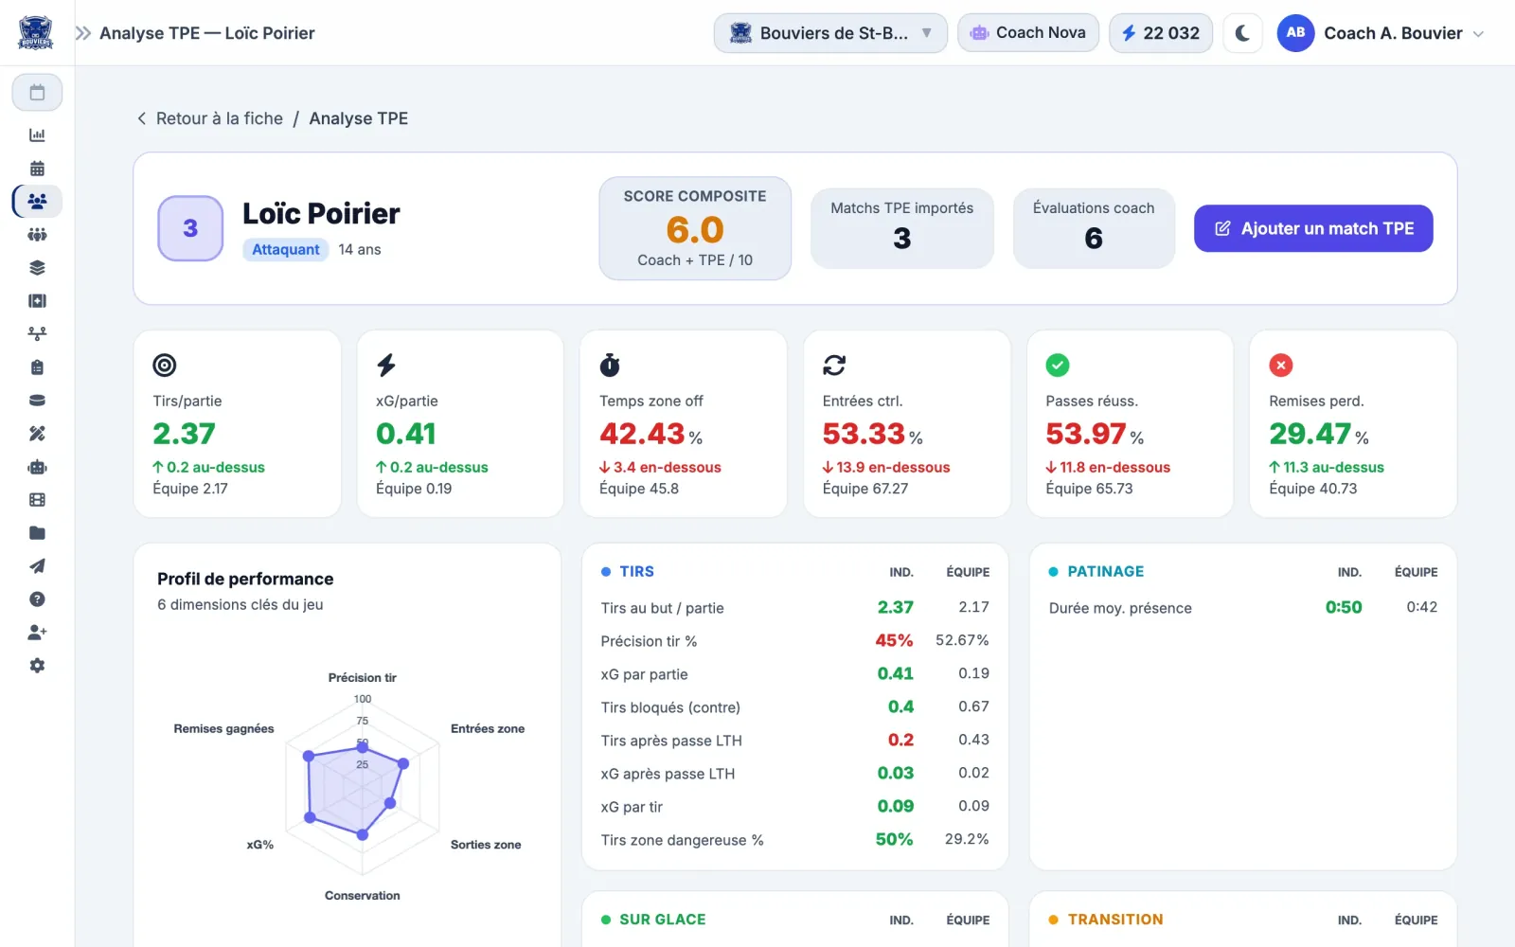Click the Analyse TPE breadcrumb item
The image size is (1515, 947).
point(359,118)
